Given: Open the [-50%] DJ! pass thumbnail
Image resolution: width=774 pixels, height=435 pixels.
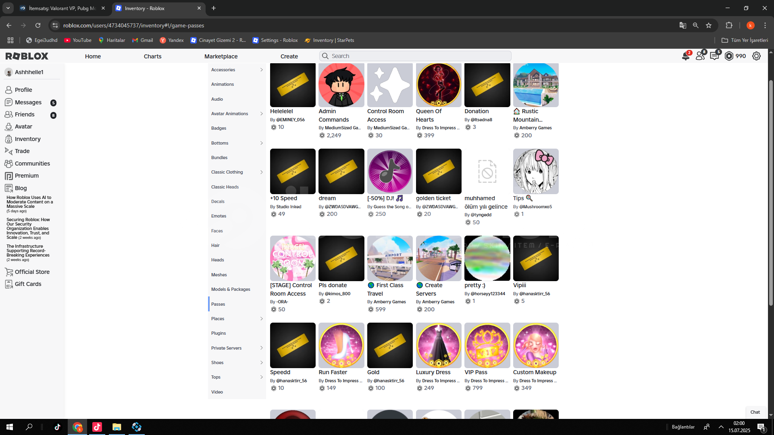Looking at the screenshot, I should [x=390, y=171].
